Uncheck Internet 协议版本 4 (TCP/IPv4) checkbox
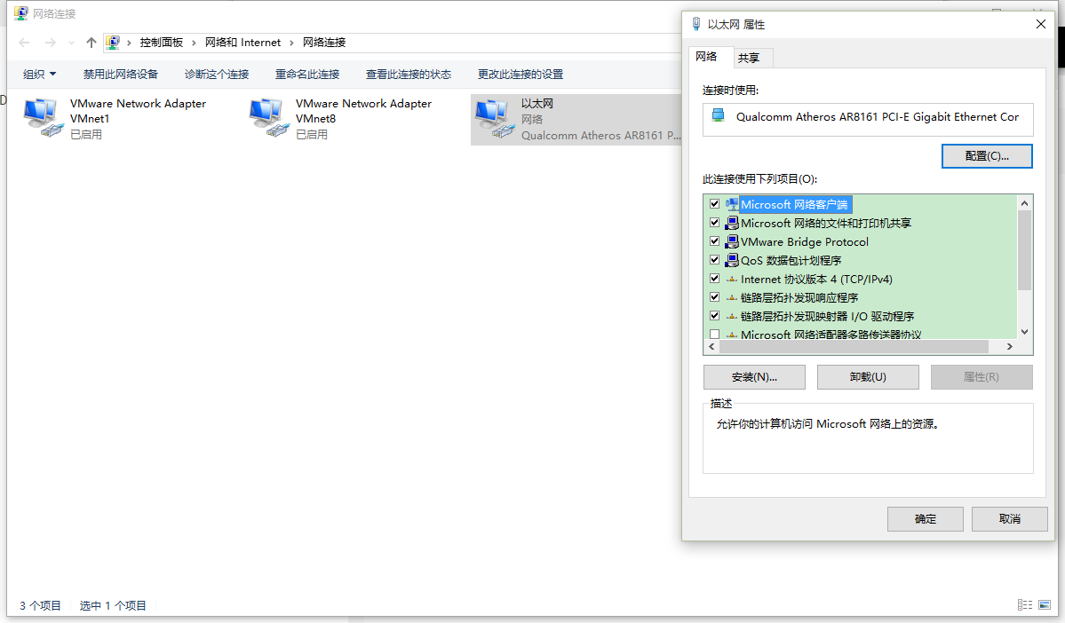The width and height of the screenshot is (1065, 623). click(x=714, y=279)
